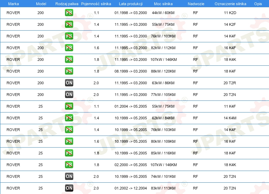Click the power value 63kW / 86KM
269x194 pixels.
tap(163, 83)
